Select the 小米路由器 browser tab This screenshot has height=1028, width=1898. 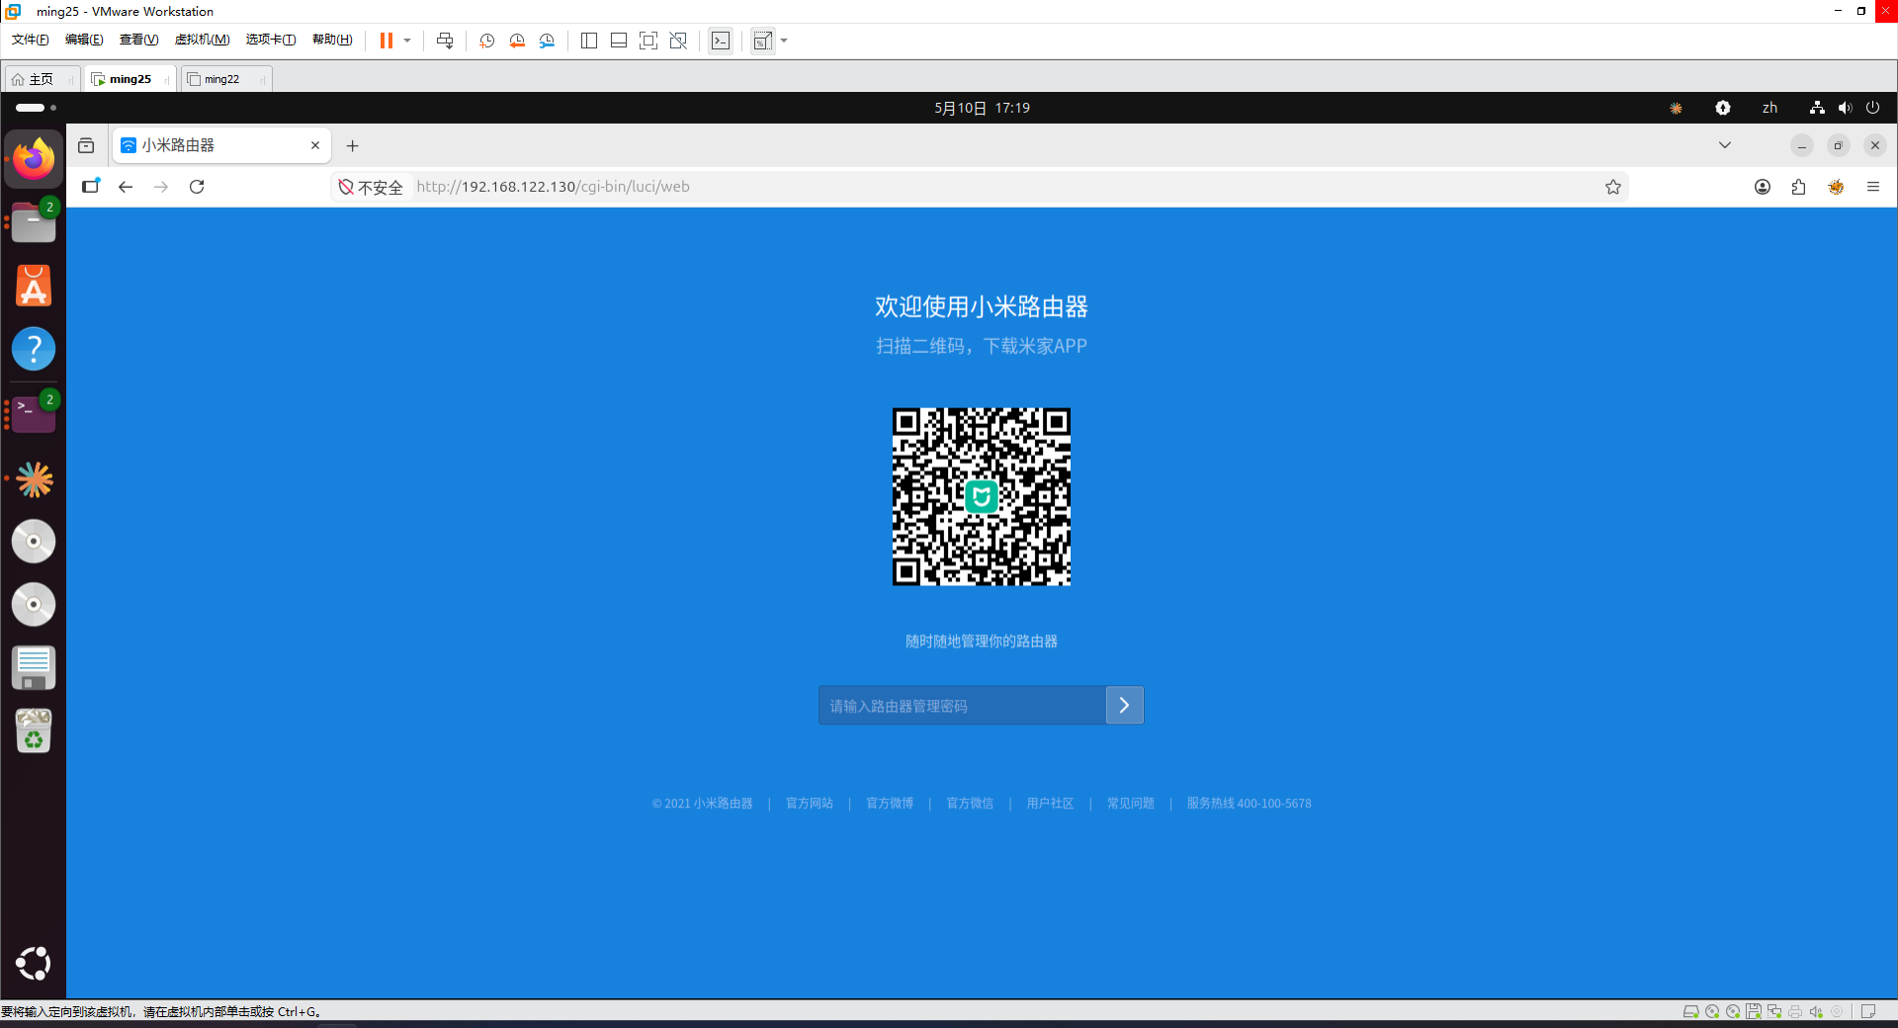(220, 145)
